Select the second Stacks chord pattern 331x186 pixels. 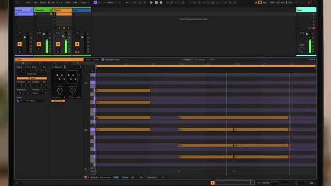tap(72, 77)
